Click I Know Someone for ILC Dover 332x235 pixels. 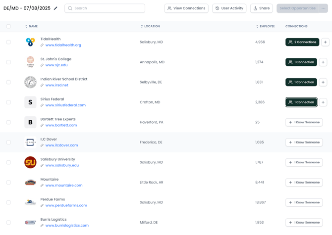(304, 142)
